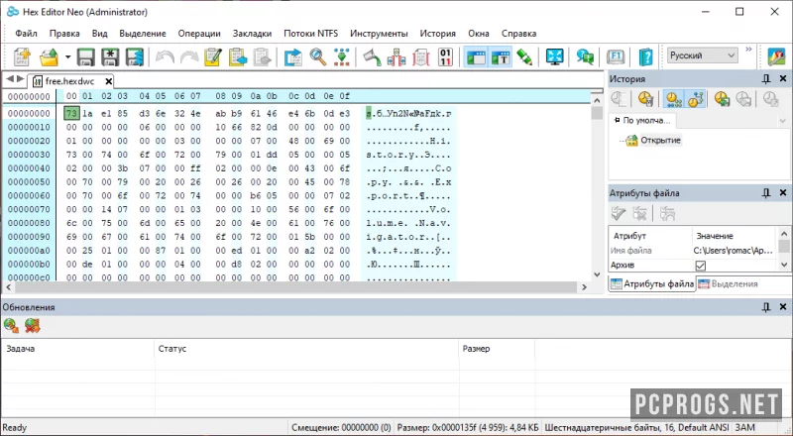The width and height of the screenshot is (793, 436).
Task: Click the settings wrench picture icon
Action: point(776,56)
